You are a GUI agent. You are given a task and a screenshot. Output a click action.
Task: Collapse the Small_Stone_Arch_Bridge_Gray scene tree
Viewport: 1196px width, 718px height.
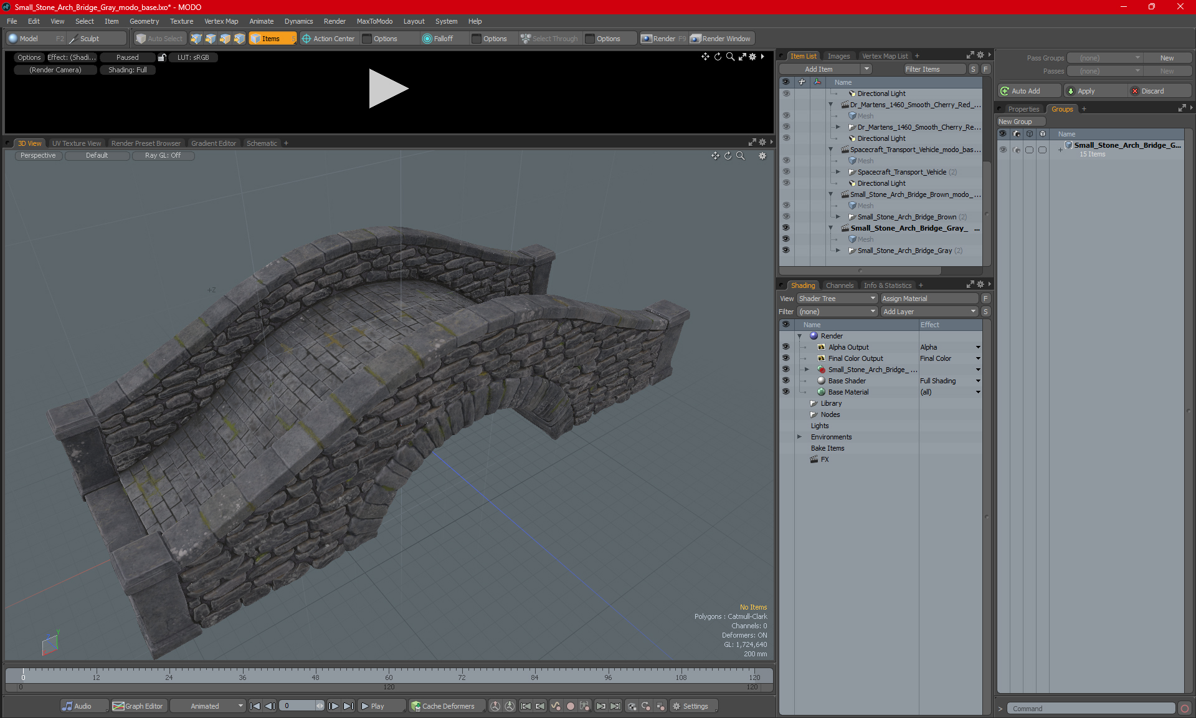(831, 228)
